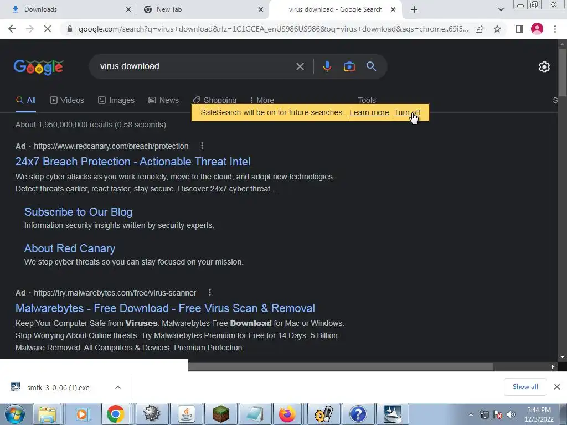Click the browser back arrow
Screen dimensions: 567x425
coord(12,29)
